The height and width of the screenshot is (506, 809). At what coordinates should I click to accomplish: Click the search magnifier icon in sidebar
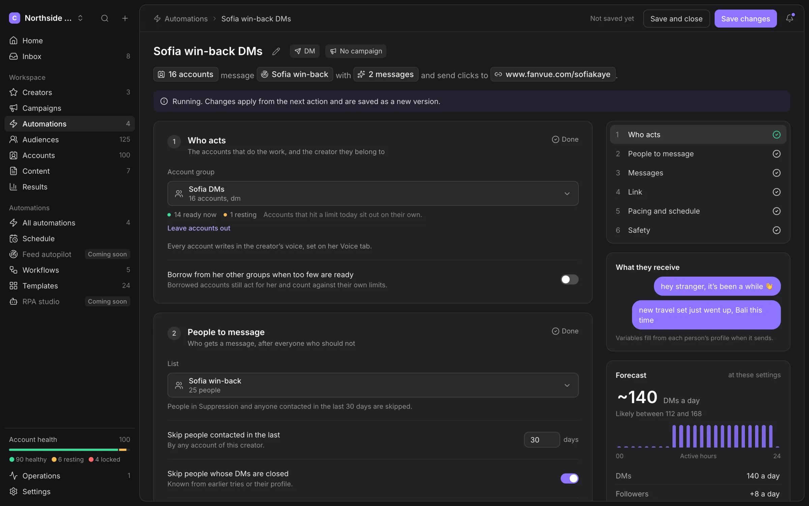[104, 18]
